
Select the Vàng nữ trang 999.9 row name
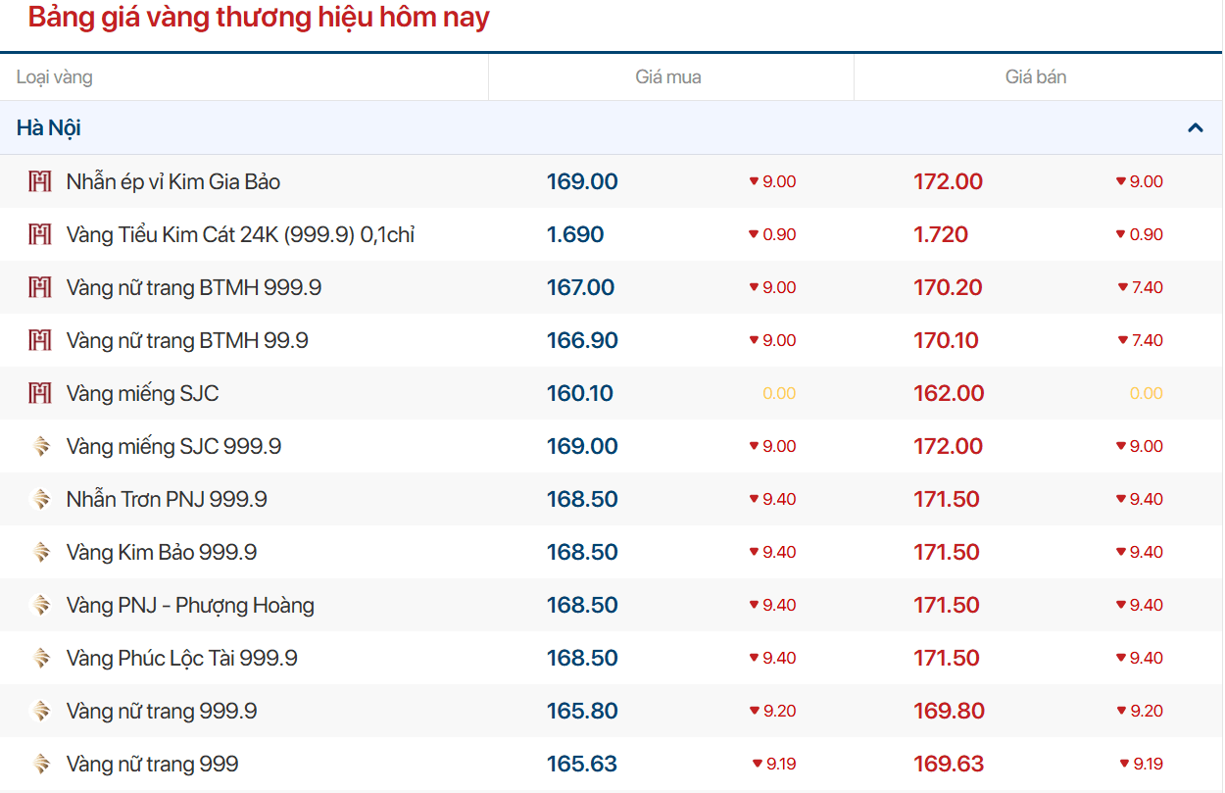coord(162,711)
